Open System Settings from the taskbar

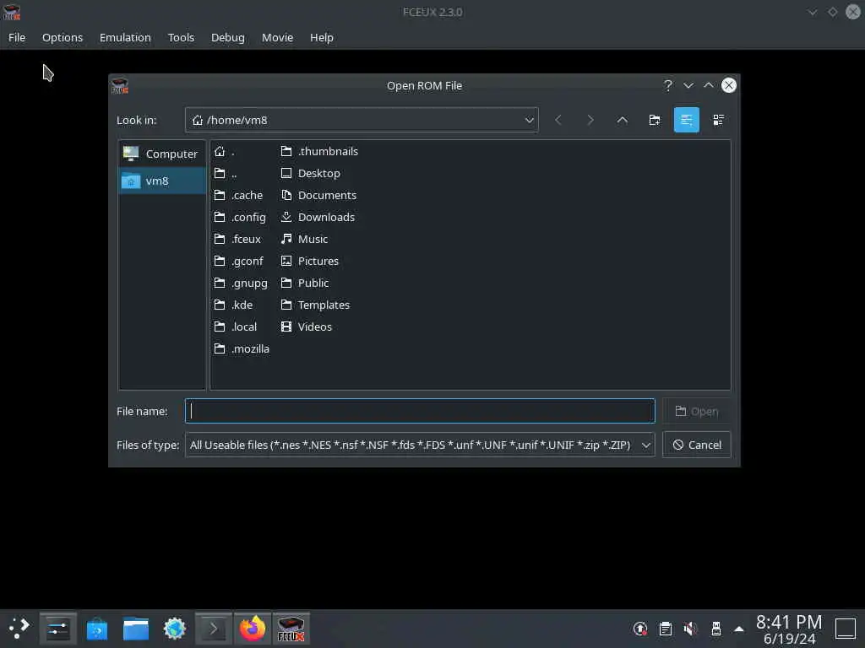pos(58,628)
